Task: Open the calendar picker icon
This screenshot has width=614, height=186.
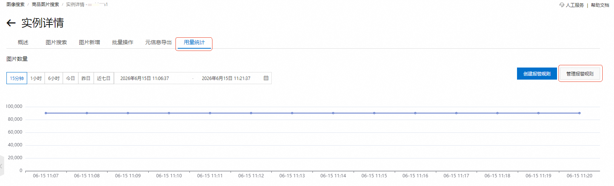Action: point(266,78)
